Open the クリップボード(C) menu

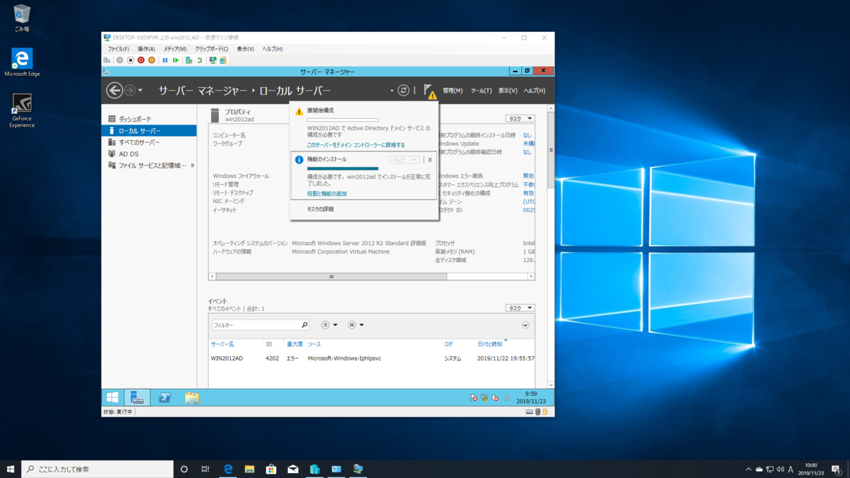point(212,49)
